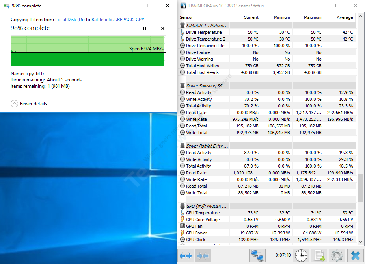365x264 pixels.
Task: Click the thermometer icon beside Drive Temperature 2
Action: pos(182,39)
